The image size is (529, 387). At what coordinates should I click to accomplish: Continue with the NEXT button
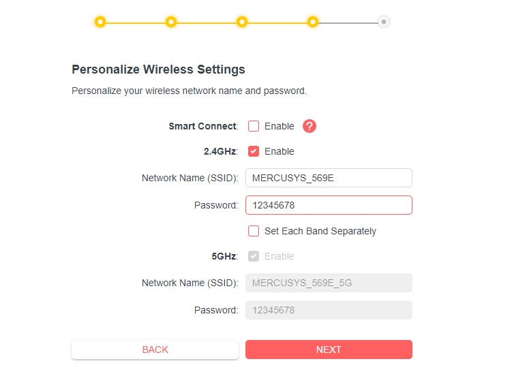click(x=329, y=350)
